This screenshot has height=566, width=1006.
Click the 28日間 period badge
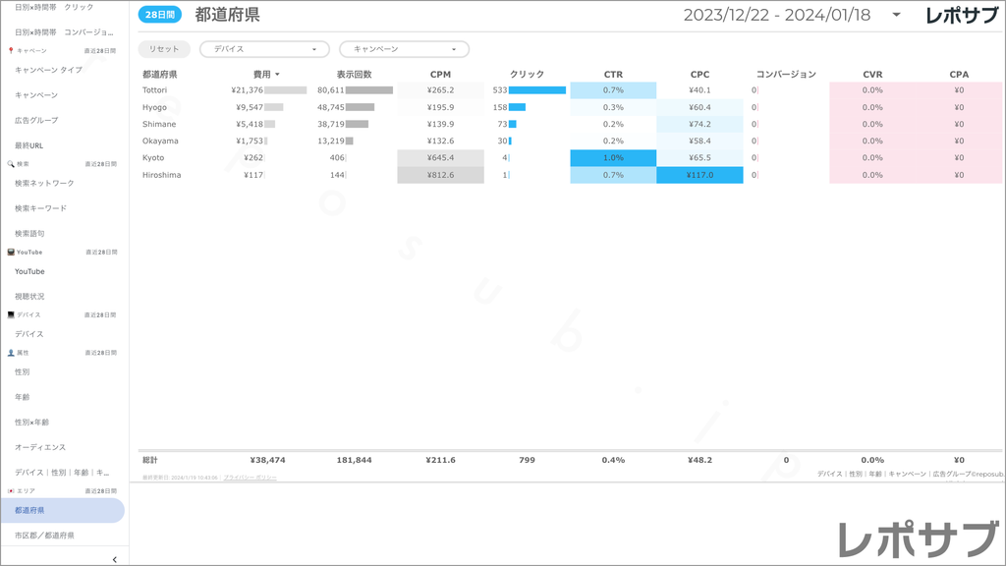159,15
